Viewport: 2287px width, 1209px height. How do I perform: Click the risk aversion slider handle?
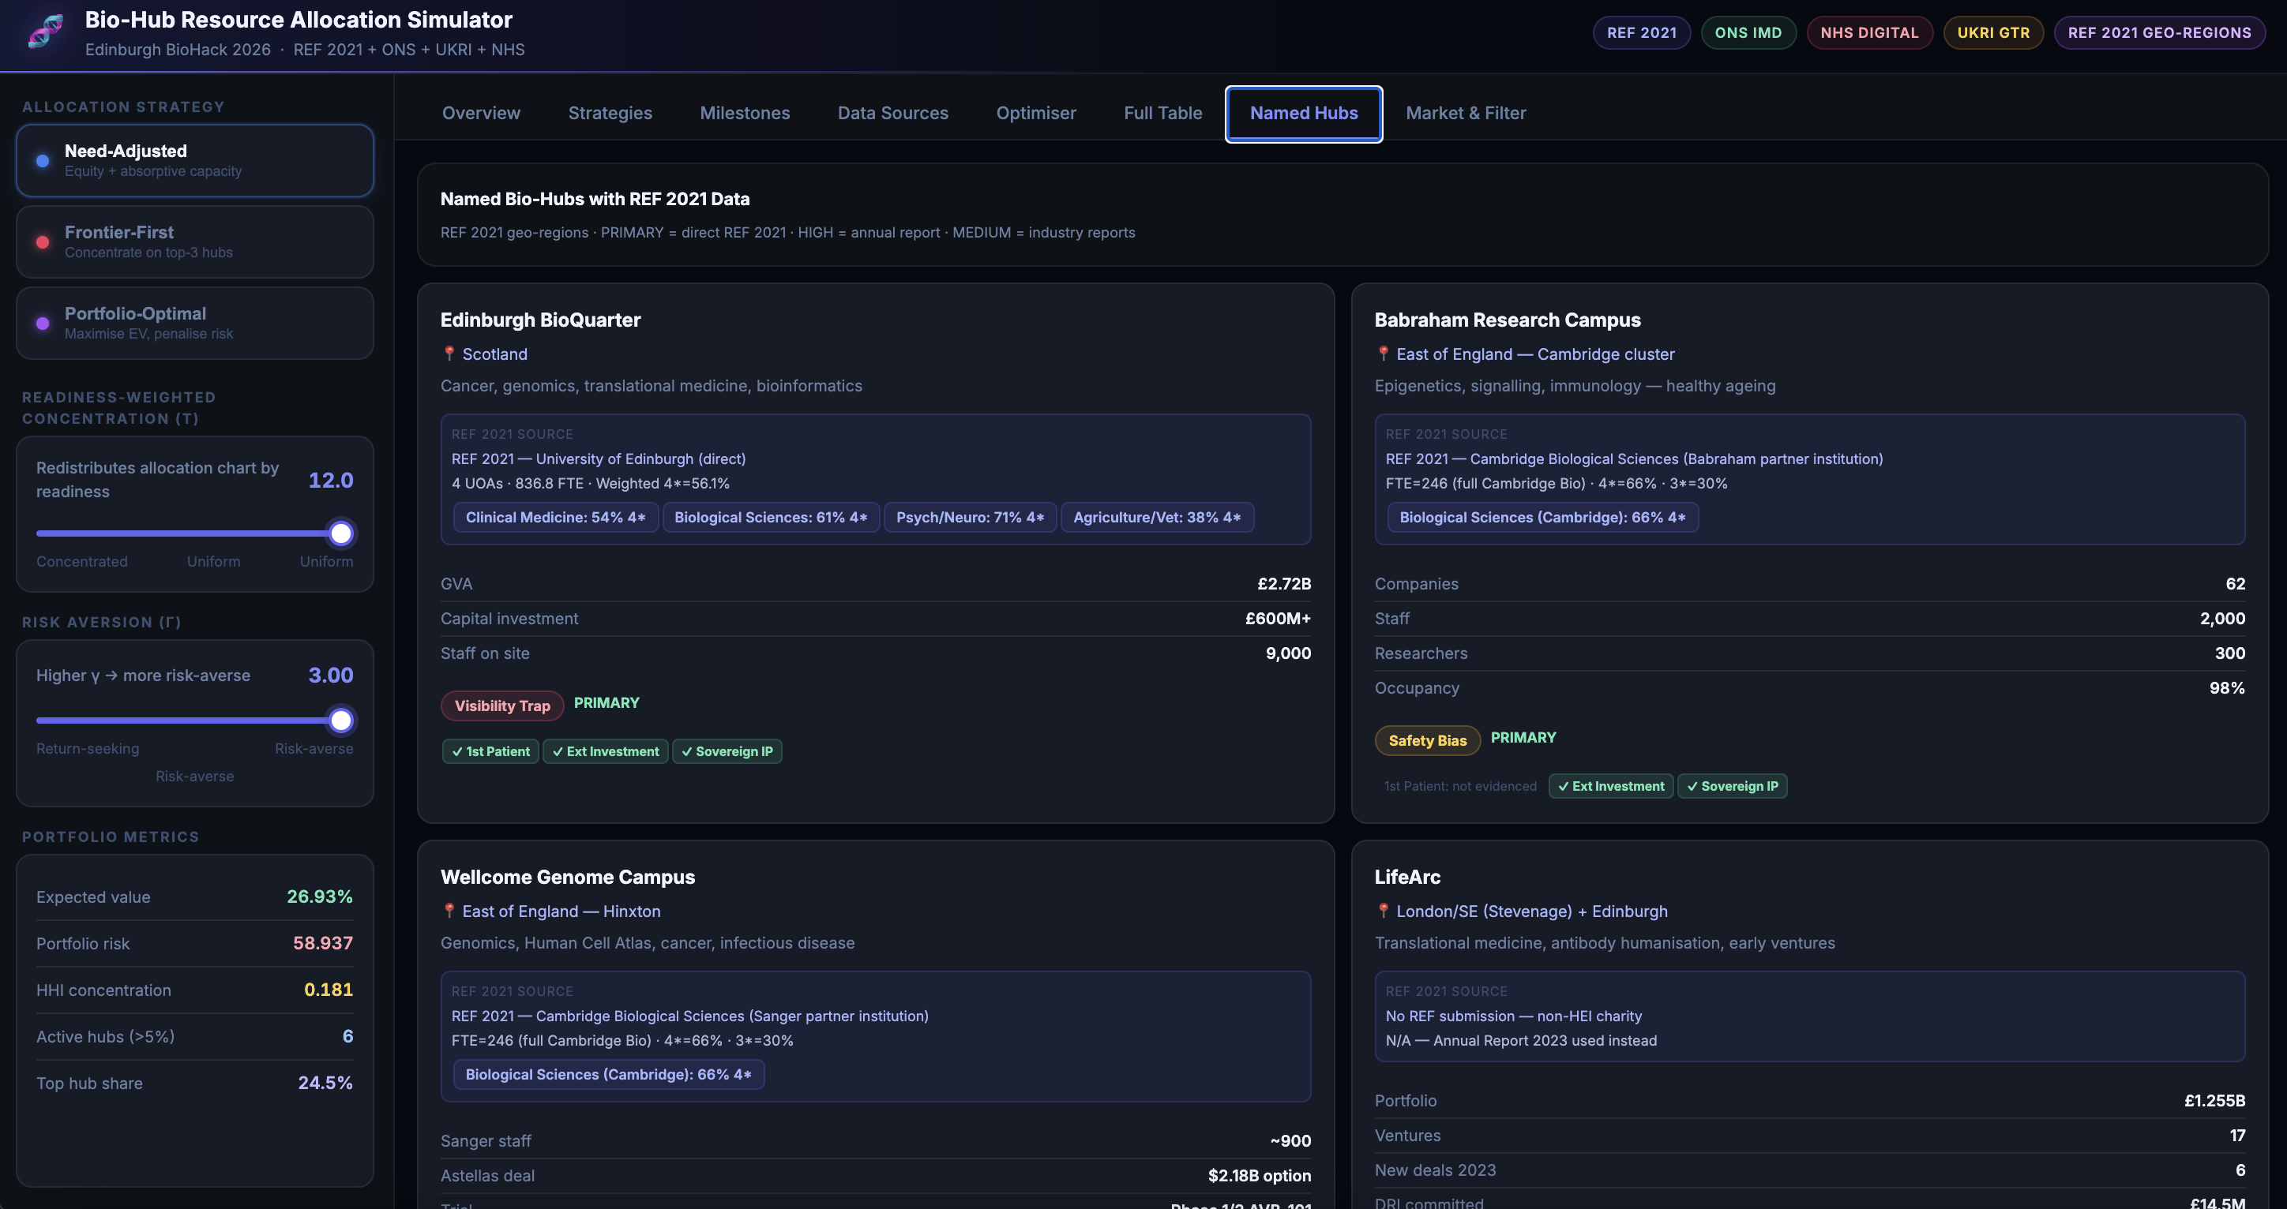click(x=341, y=721)
